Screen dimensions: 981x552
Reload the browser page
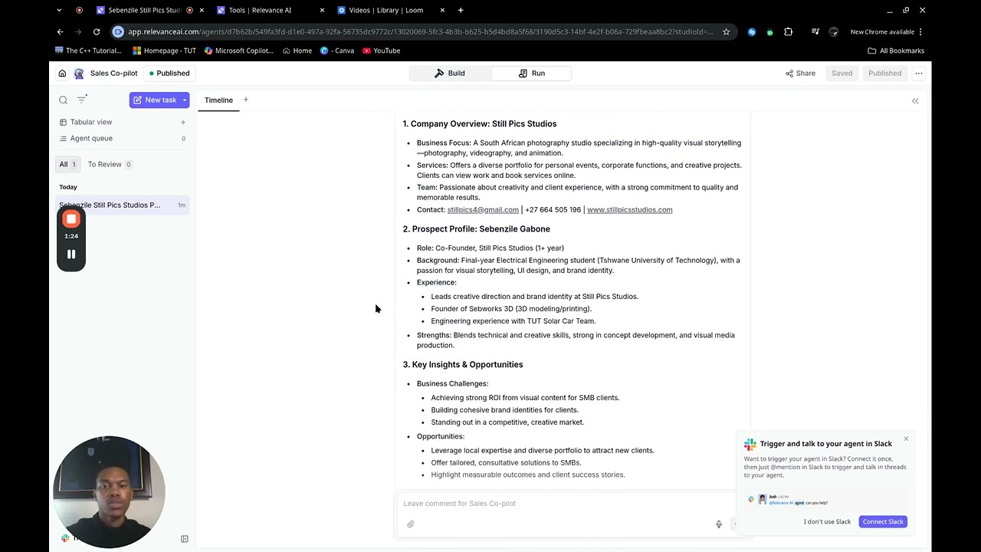coord(97,31)
